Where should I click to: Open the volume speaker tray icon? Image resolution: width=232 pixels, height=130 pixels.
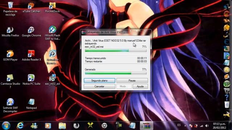(x=207, y=126)
